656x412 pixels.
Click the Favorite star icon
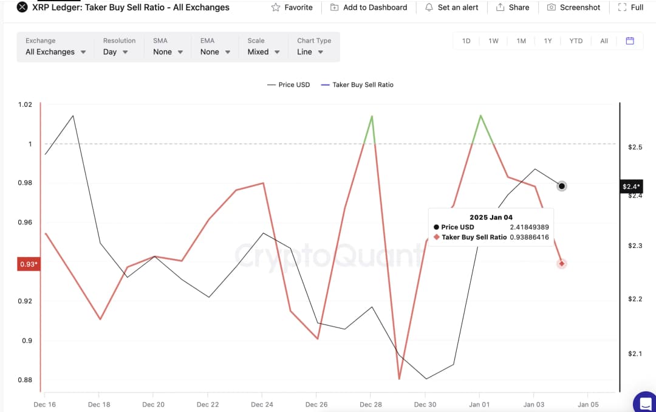tap(276, 7)
